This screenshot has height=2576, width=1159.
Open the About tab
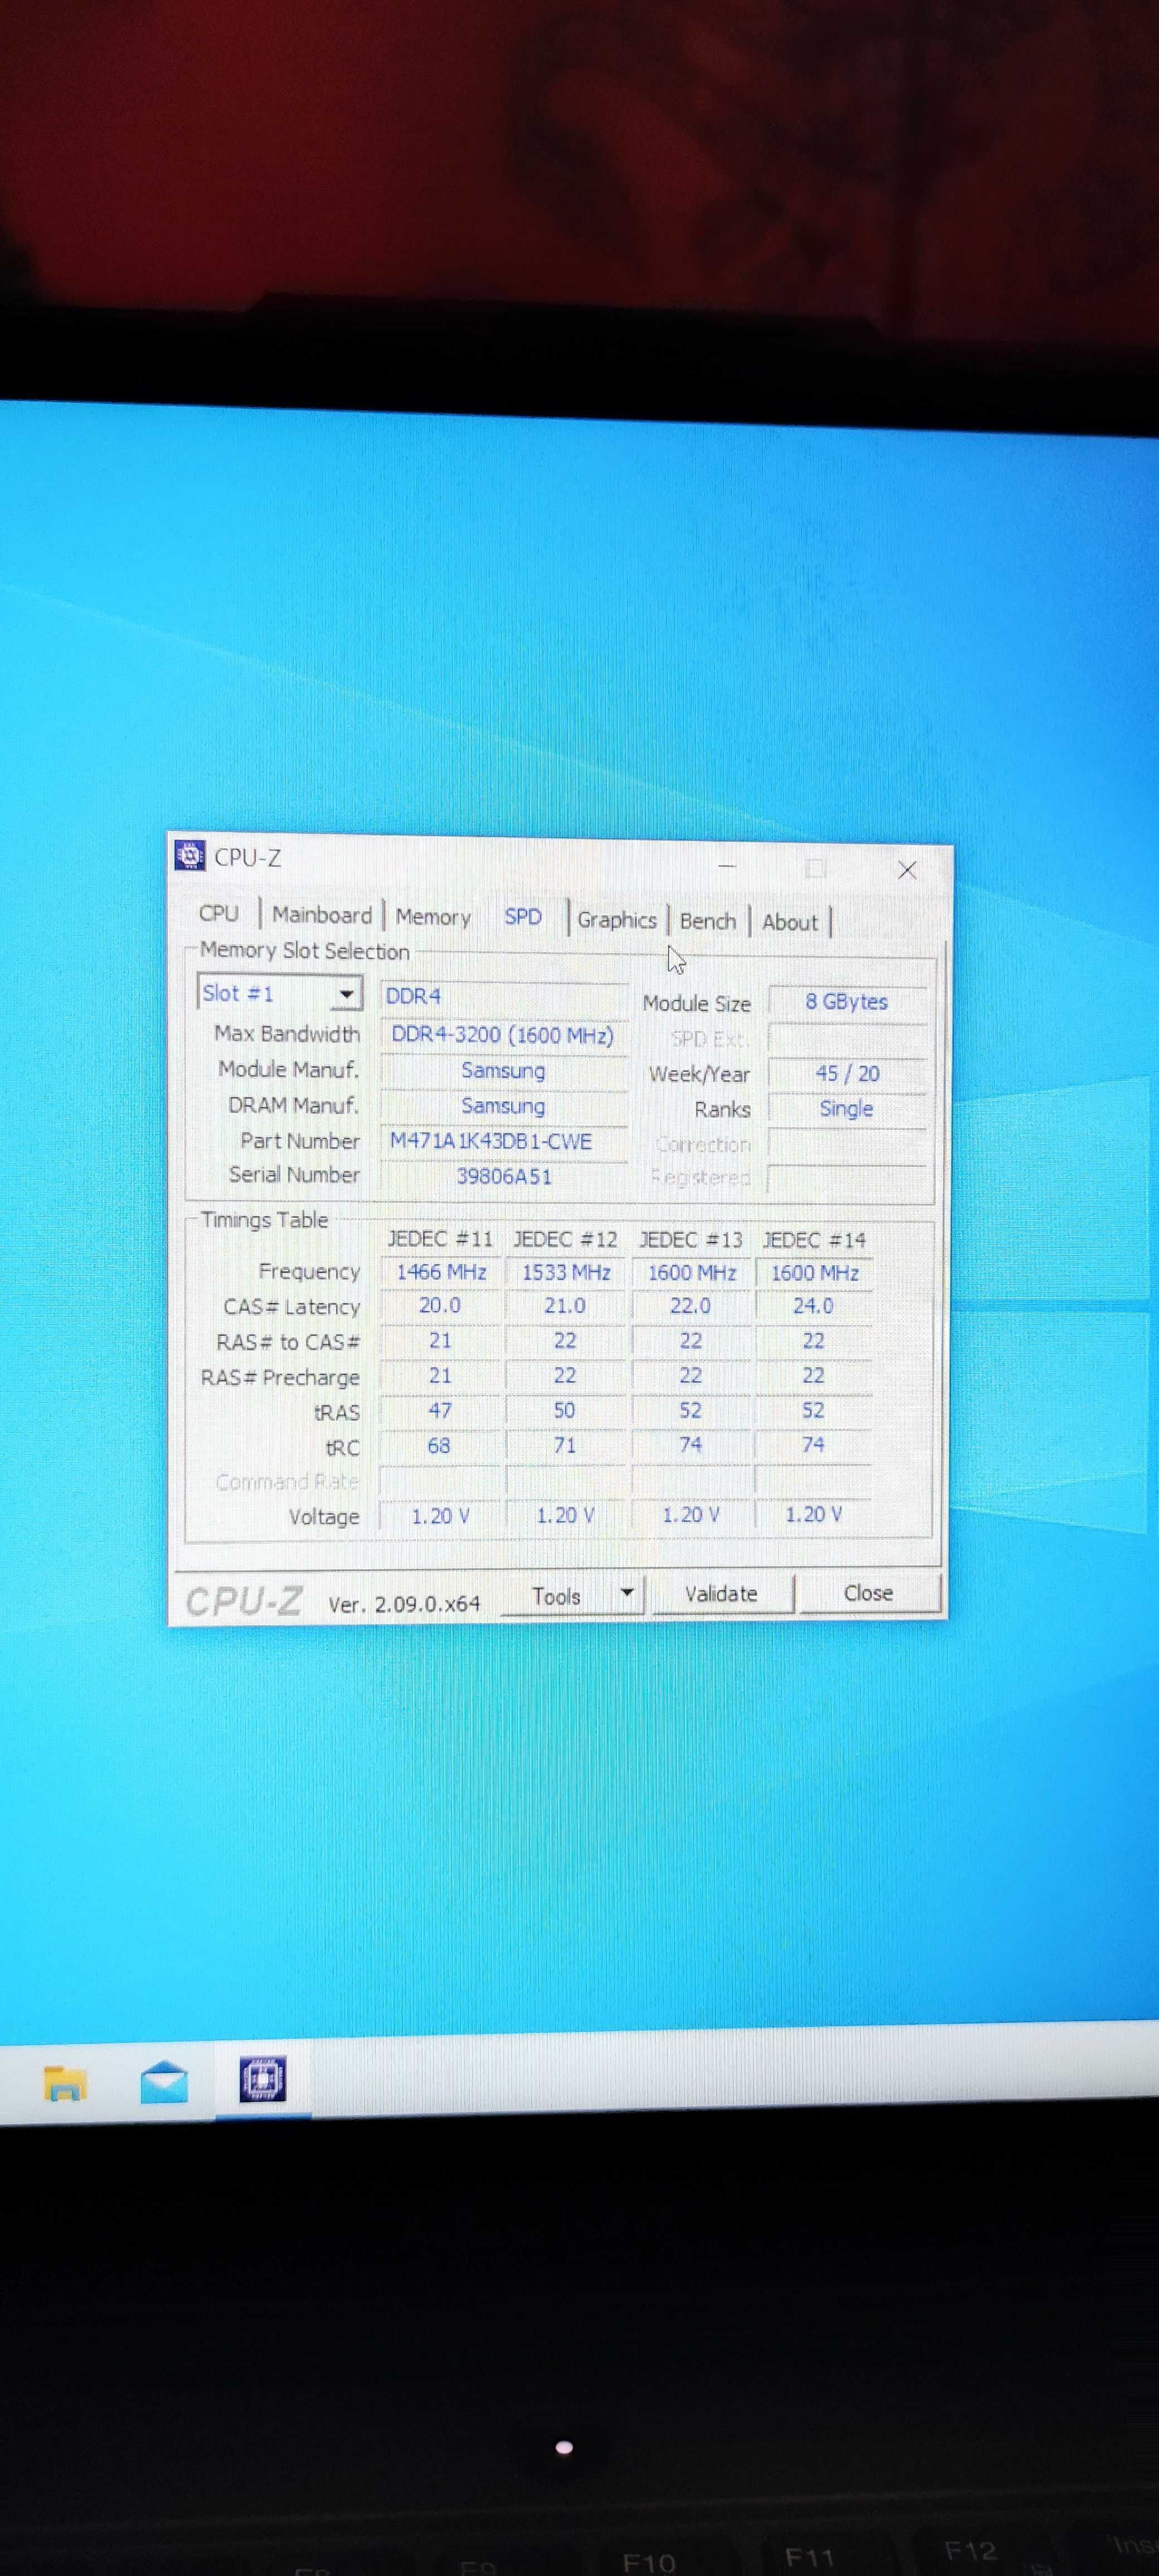790,922
